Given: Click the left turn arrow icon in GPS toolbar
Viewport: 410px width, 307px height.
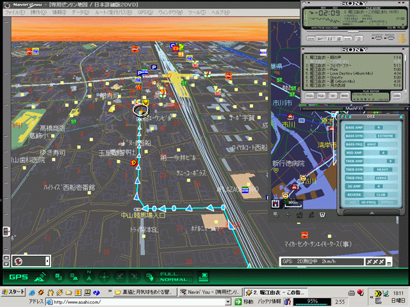Looking at the screenshot, I should (x=120, y=277).
